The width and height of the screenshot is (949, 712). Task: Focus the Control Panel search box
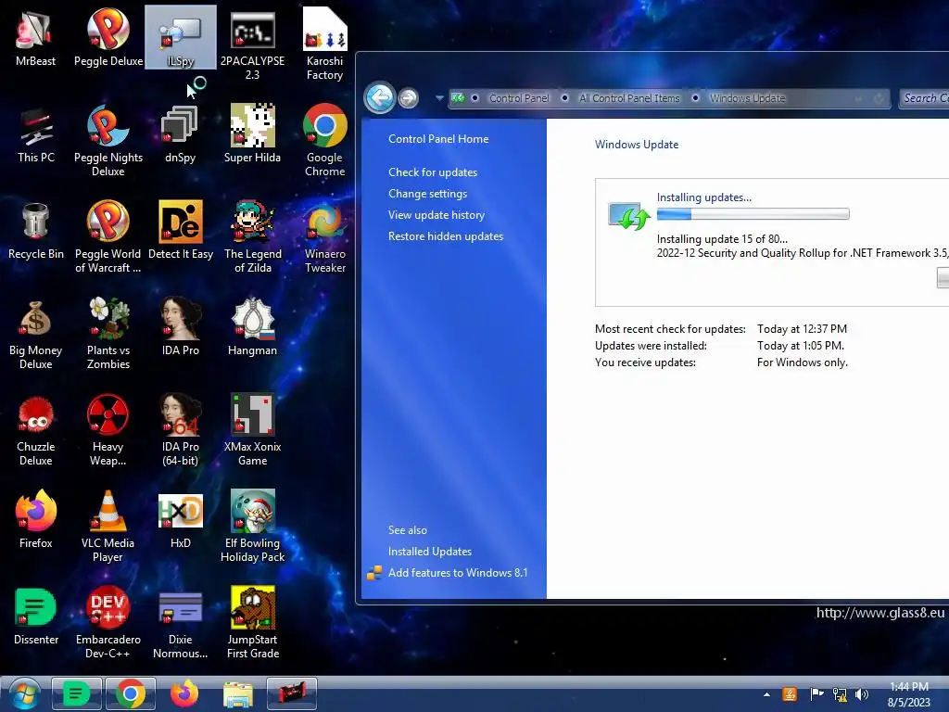click(924, 98)
